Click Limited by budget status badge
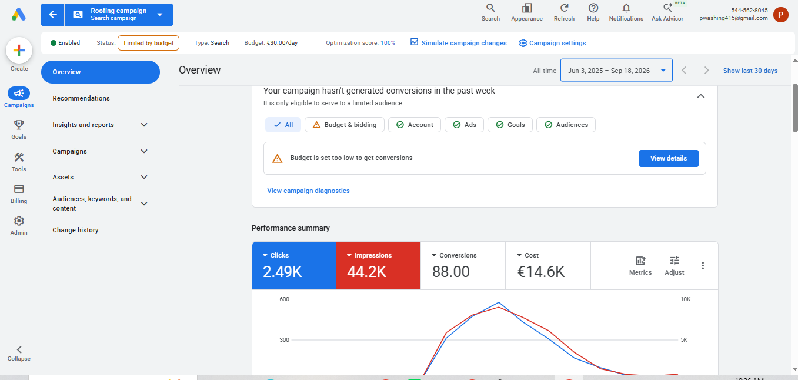The height and width of the screenshot is (380, 798). tap(148, 43)
